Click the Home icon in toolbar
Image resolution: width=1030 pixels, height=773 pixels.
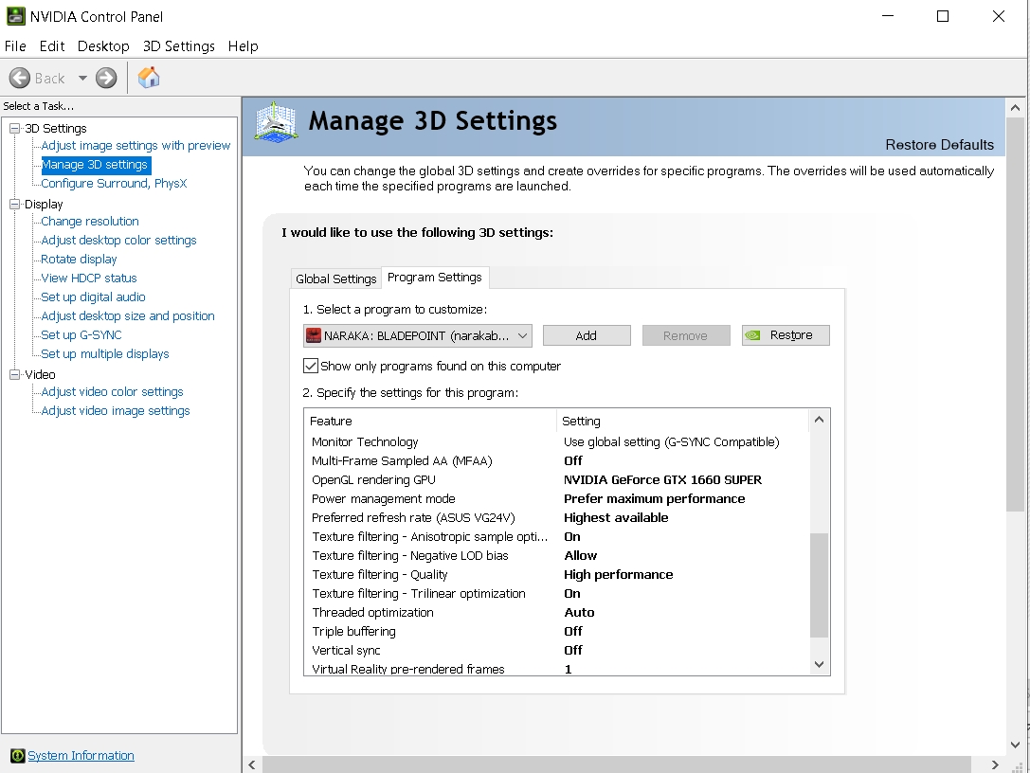coord(149,78)
